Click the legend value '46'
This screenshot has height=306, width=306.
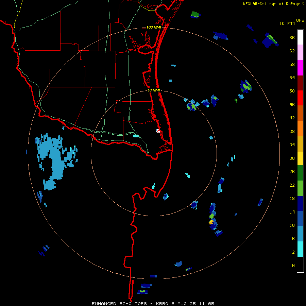[292, 105]
